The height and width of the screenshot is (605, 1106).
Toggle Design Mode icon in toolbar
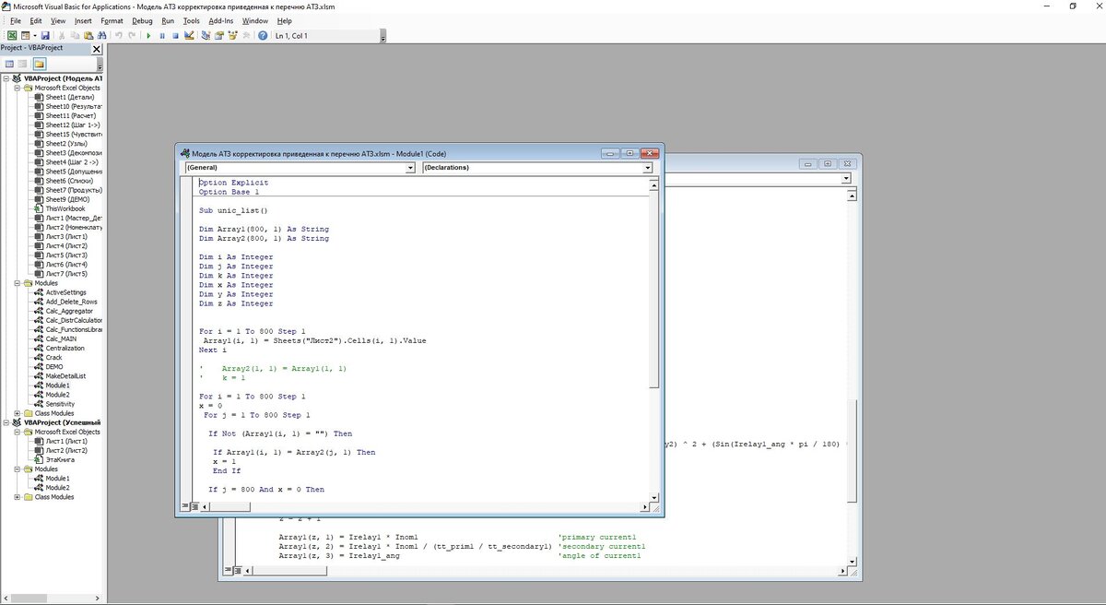tap(189, 36)
